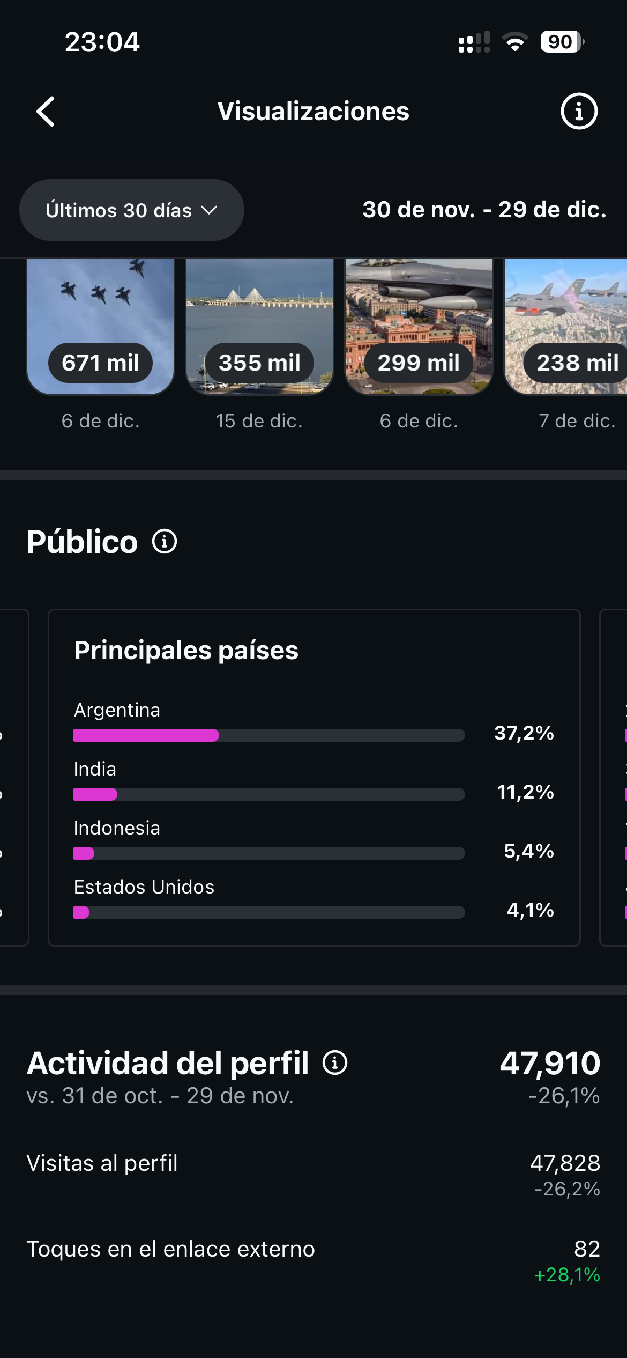Open the info tooltip next to Público

(165, 542)
